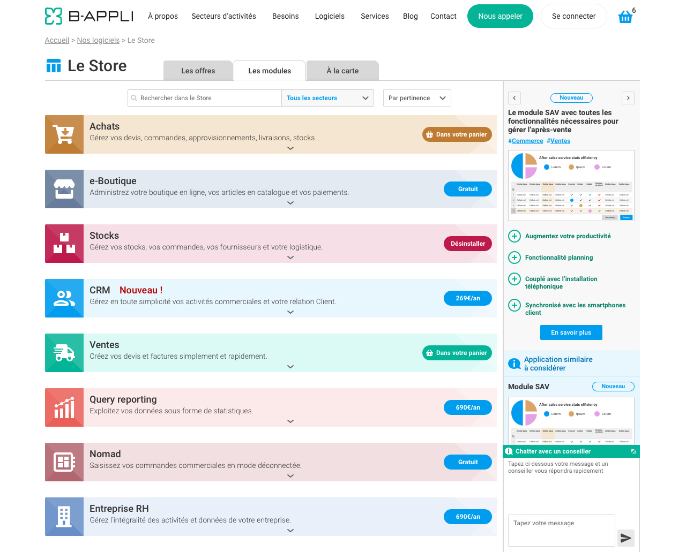Open the shopping basket icon

pos(625,17)
